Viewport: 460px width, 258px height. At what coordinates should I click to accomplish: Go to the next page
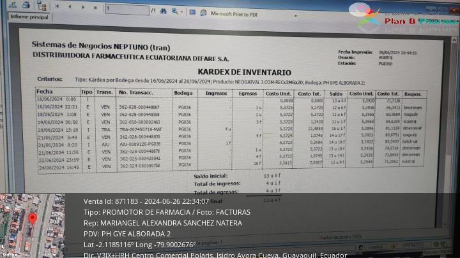pos(83,7)
